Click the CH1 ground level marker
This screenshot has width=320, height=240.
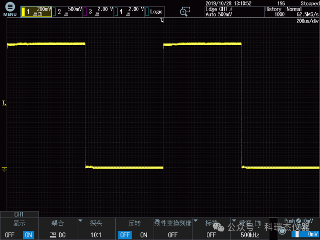point(4,169)
